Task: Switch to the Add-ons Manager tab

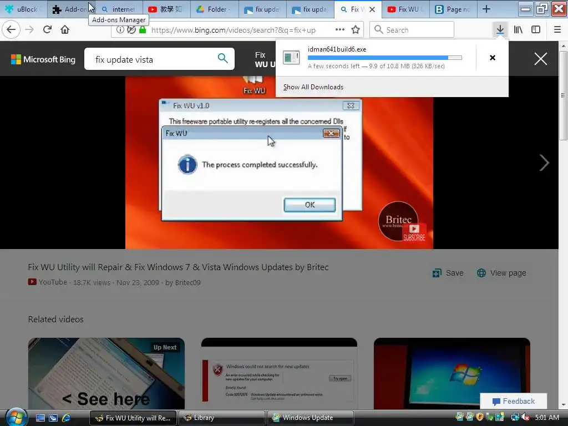Action: [72, 9]
